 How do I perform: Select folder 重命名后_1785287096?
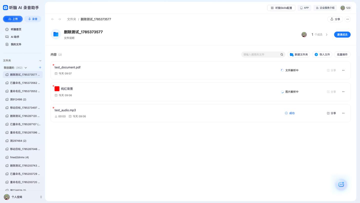(x=23, y=133)
